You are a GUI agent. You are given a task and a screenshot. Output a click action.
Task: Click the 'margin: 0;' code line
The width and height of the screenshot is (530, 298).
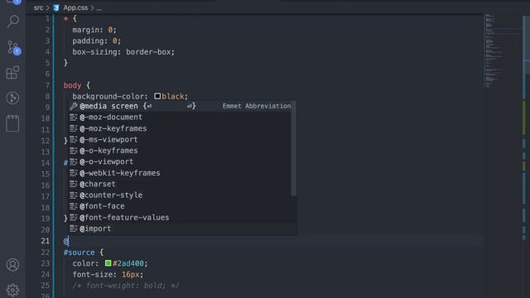click(94, 30)
